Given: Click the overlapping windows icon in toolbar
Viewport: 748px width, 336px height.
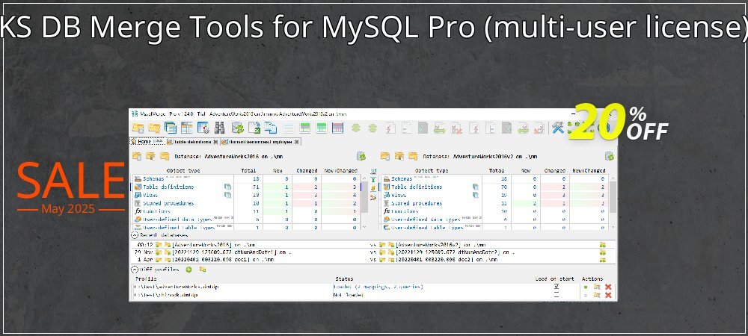Looking at the screenshot, I should pos(171,128).
